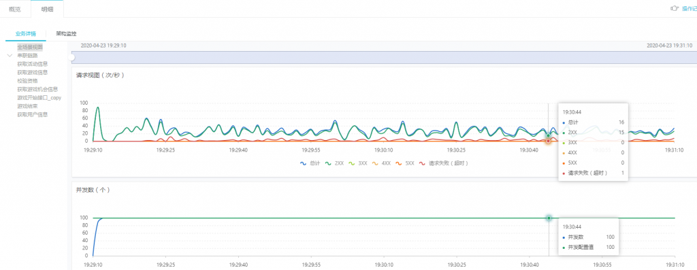Toggle the 总计 legend series icon
The image size is (697, 270).
[x=304, y=163]
